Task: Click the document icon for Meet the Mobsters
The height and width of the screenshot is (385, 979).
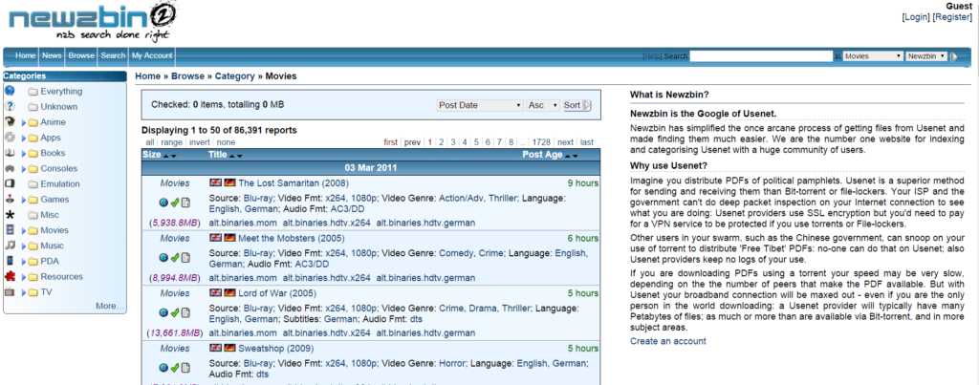Action: (185, 257)
